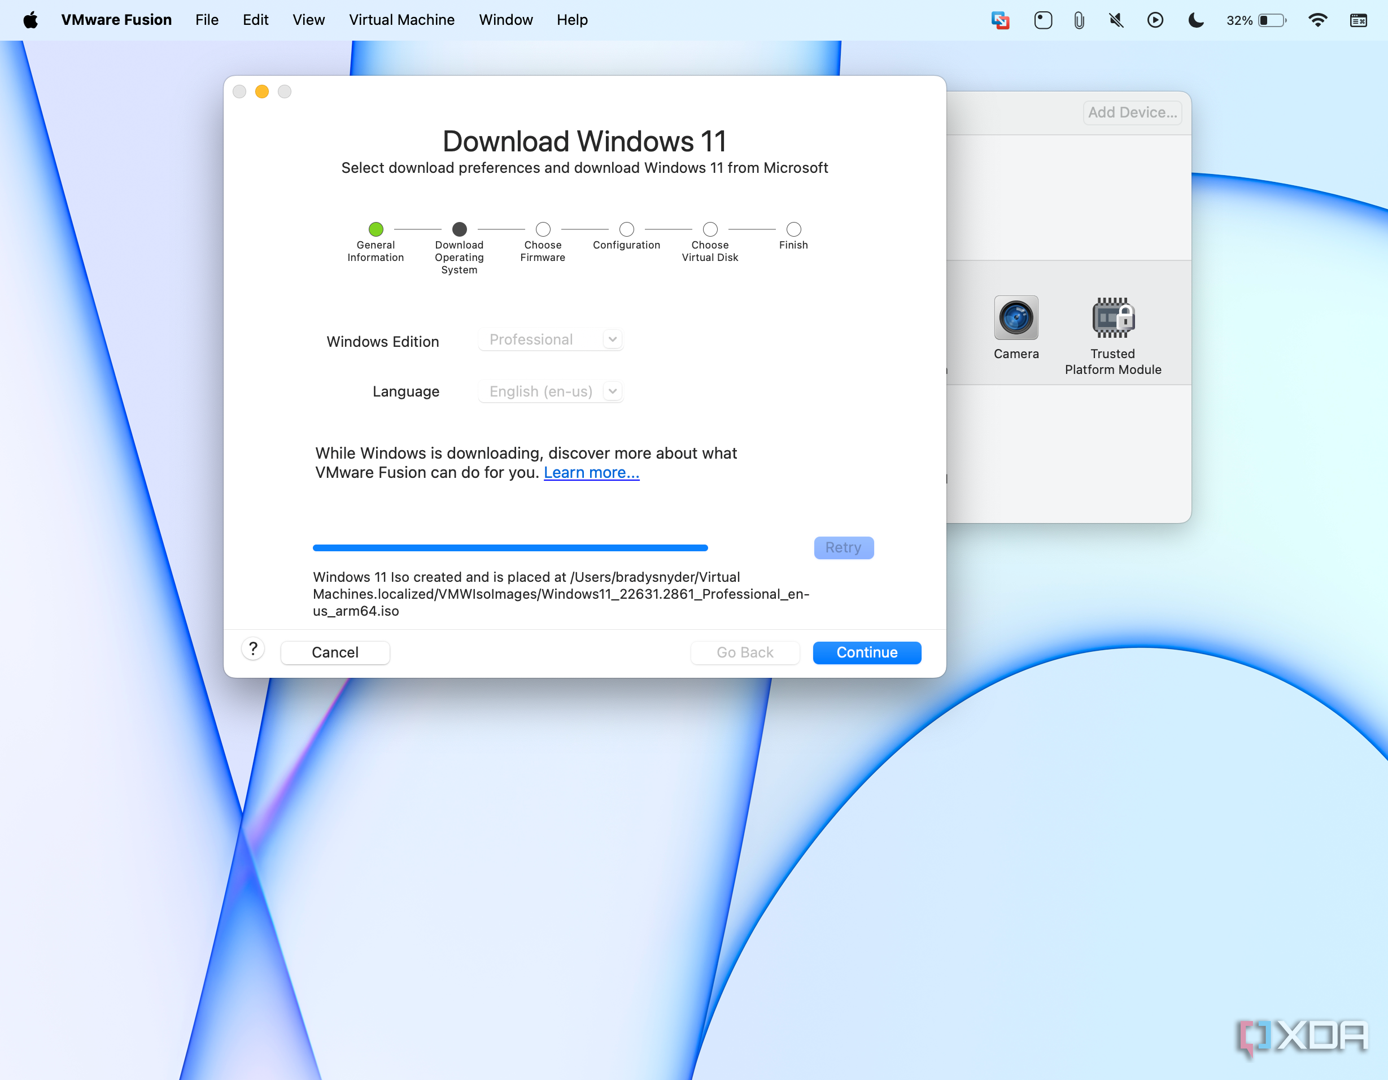
Task: Open the Camera device settings
Action: [x=1015, y=318]
